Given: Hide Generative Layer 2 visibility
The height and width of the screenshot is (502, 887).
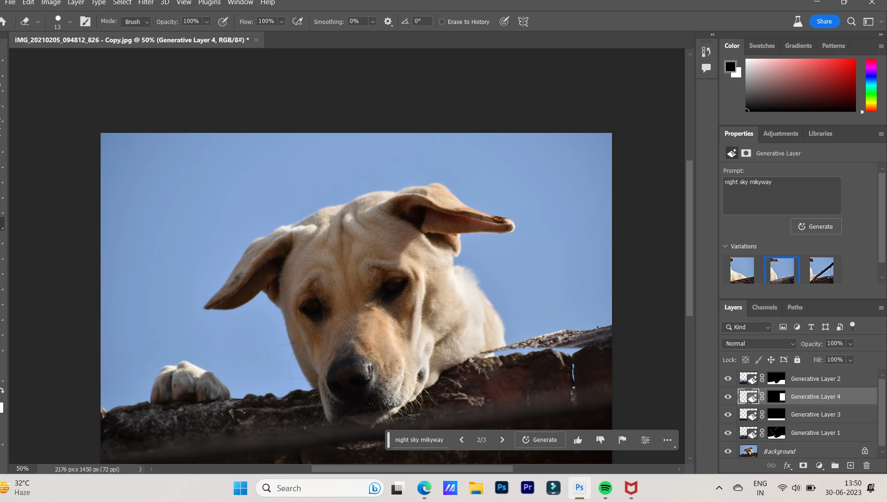Looking at the screenshot, I should pos(728,378).
